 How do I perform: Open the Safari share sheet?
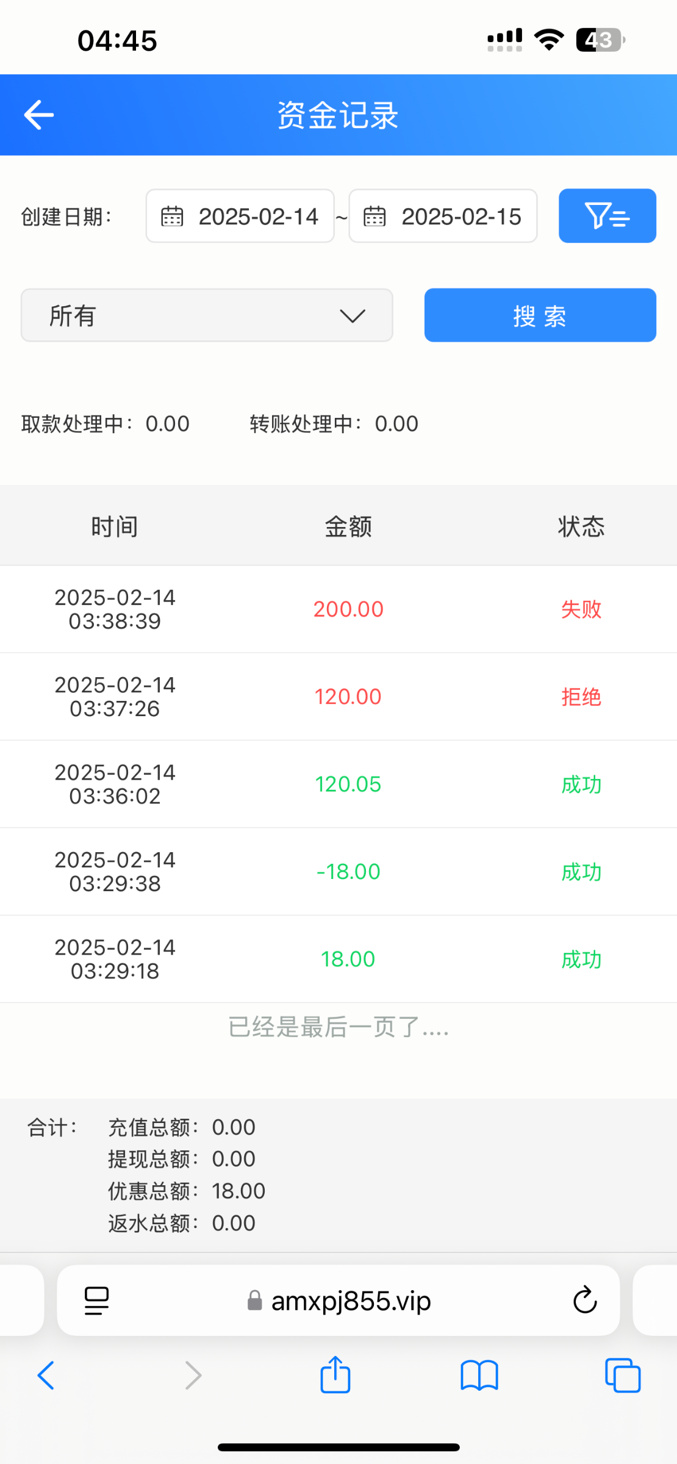click(x=335, y=1376)
